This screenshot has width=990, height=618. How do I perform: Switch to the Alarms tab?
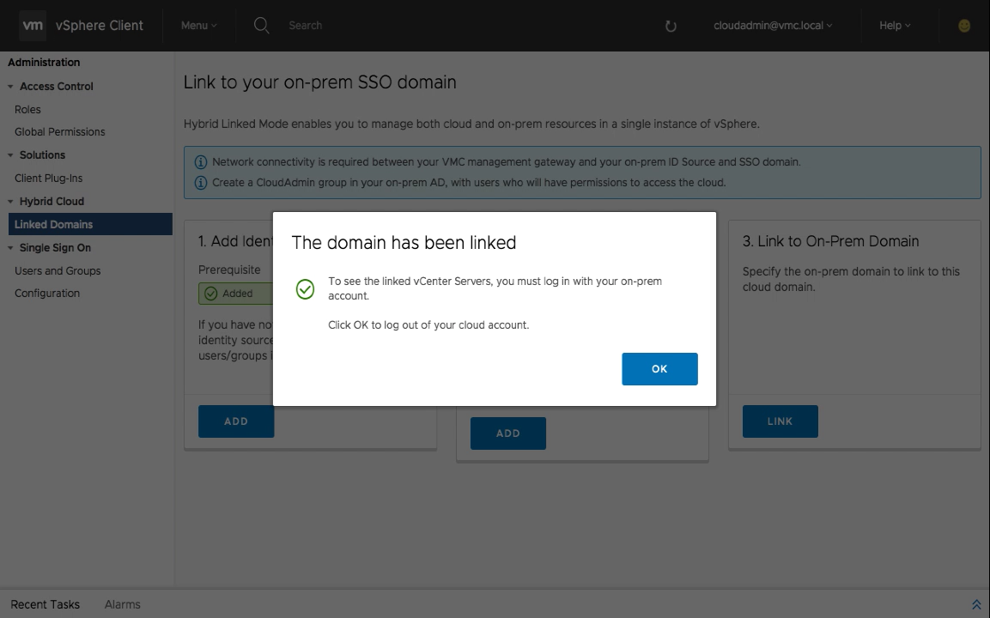coord(122,604)
